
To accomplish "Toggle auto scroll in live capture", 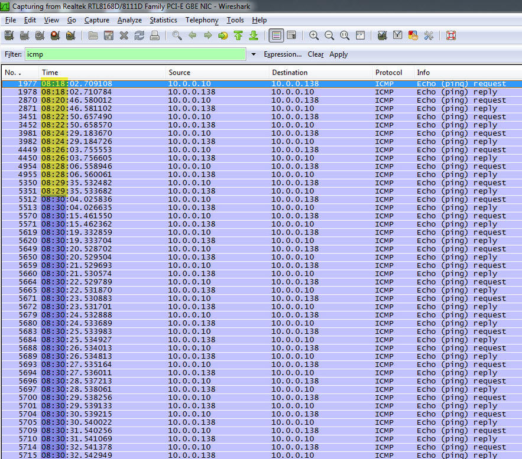I will [291, 35].
